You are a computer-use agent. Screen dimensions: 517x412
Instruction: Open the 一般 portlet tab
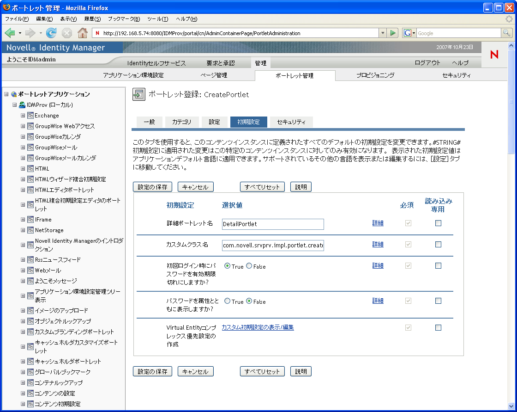click(150, 122)
